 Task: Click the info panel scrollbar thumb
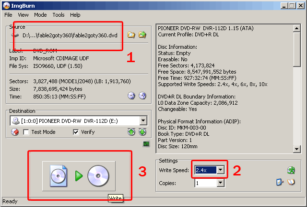[x=297, y=49]
